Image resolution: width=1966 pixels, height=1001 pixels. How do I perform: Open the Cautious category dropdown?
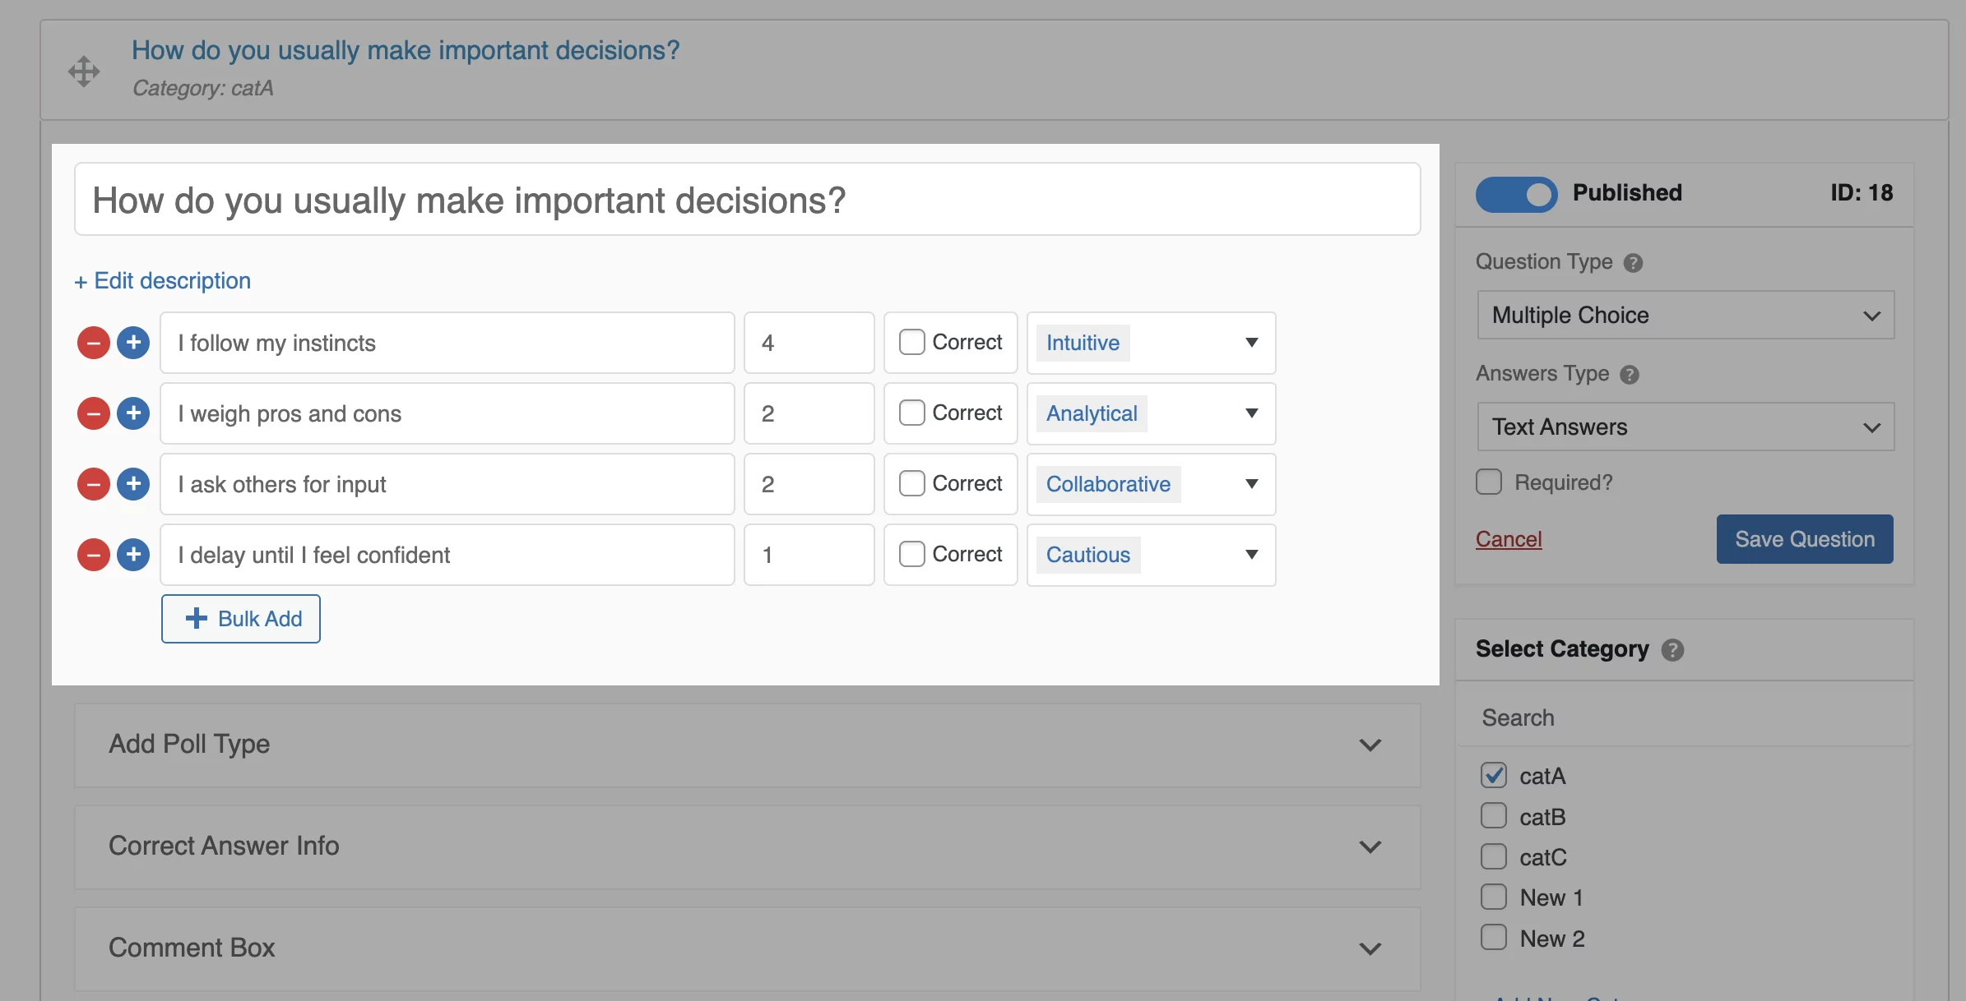pyautogui.click(x=1151, y=555)
